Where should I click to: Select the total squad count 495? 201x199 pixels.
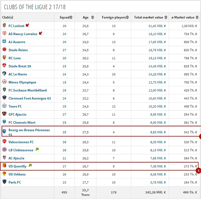pyautogui.click(x=64, y=192)
